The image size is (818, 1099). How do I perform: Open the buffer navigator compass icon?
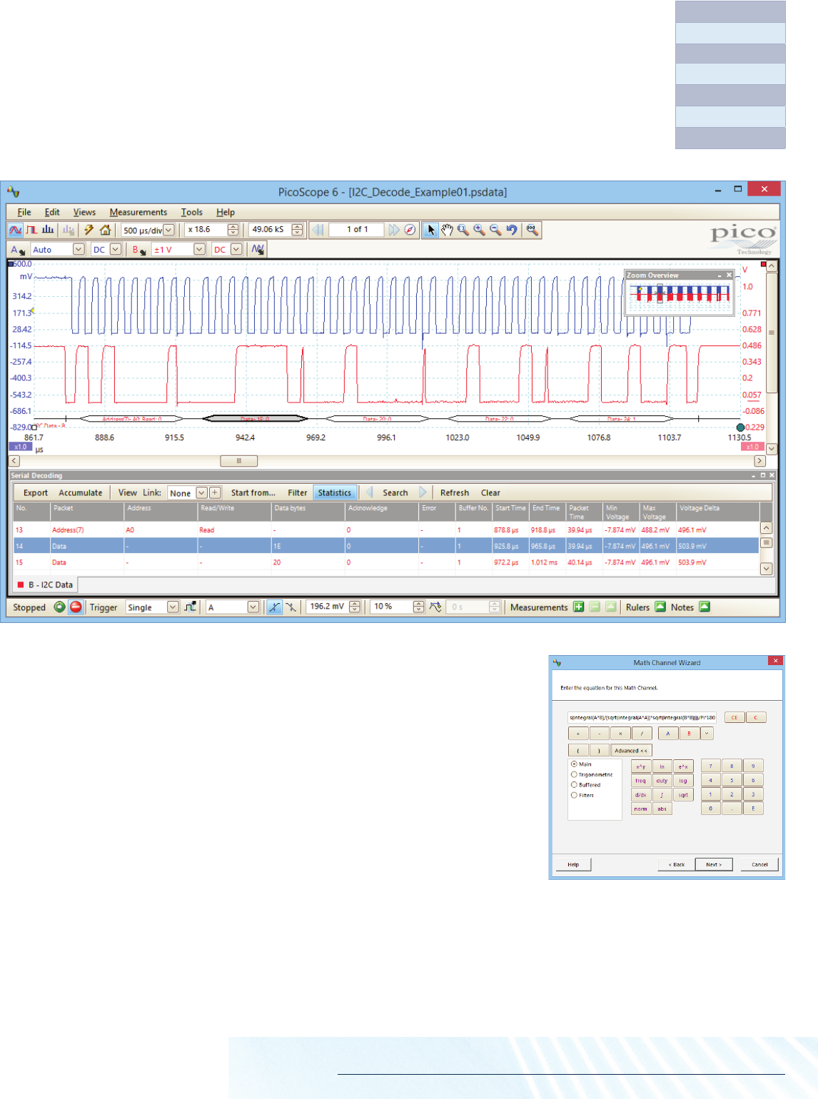point(410,230)
